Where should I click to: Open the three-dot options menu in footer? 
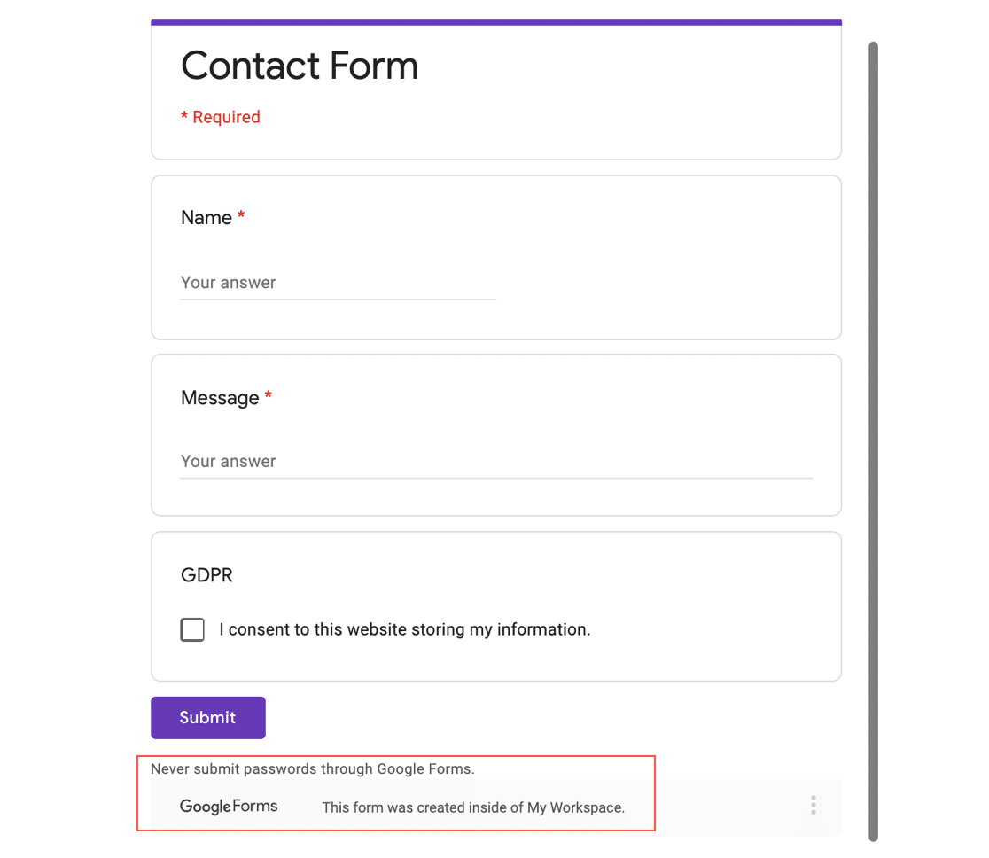point(813,805)
